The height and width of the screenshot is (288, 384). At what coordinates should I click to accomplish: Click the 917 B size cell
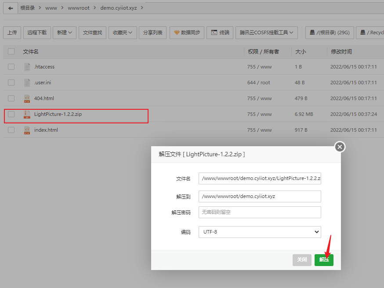pos(301,130)
